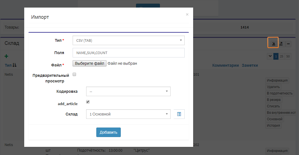This screenshot has height=155, width=299.
Task: Select 50 rows per page
Action: (x=288, y=56)
